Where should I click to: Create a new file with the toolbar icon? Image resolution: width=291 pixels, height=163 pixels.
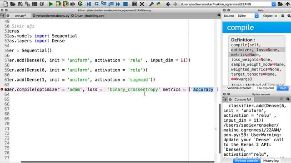coord(5,4)
